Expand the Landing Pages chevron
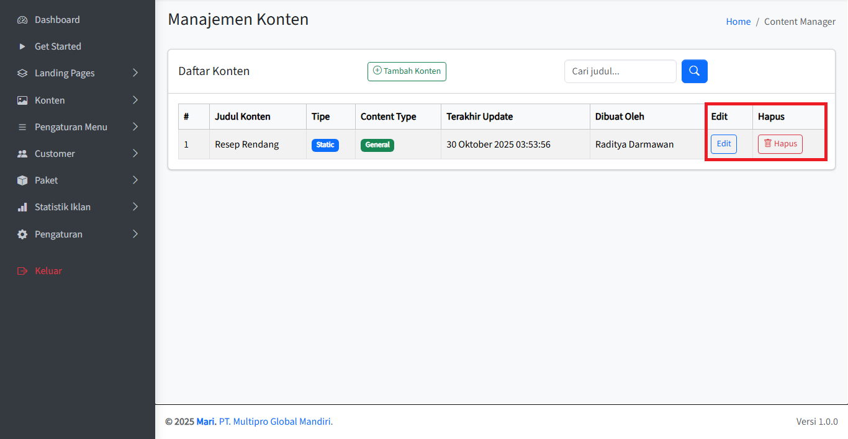Image resolution: width=848 pixels, height=439 pixels. pos(135,73)
